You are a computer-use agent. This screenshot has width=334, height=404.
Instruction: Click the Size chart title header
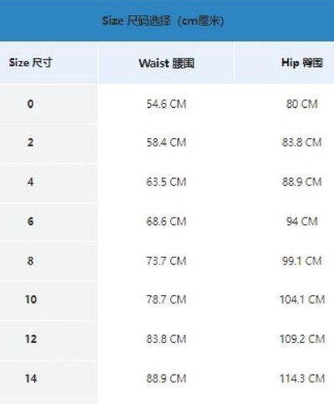pos(163,21)
